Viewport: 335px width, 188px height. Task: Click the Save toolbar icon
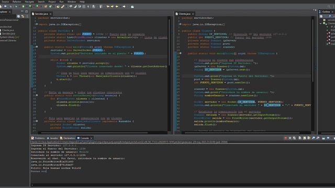(x=5, y=7)
